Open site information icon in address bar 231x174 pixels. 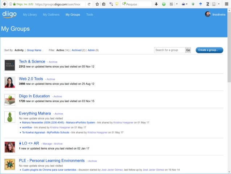tap(10, 4)
